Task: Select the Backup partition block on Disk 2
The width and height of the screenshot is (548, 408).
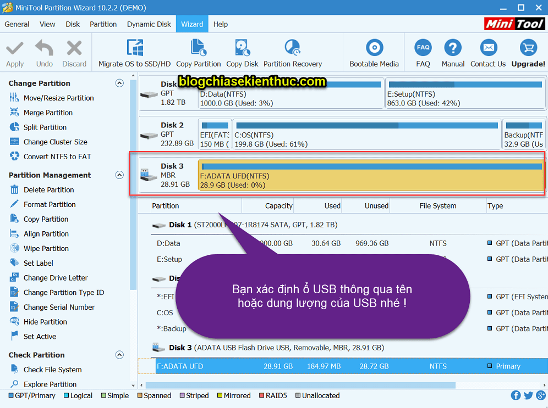Action: pyautogui.click(x=524, y=134)
